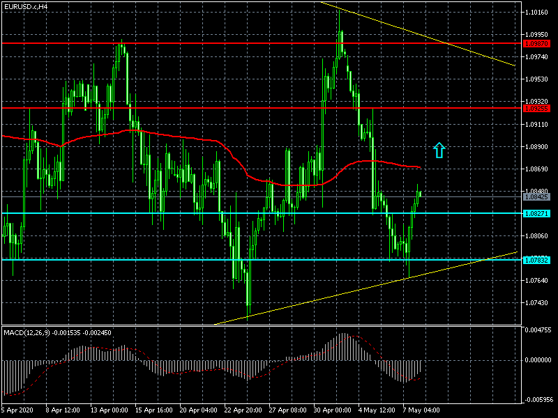558x418 pixels.
Task: Click the cyan 1.08271 price level label
Action: click(x=536, y=213)
